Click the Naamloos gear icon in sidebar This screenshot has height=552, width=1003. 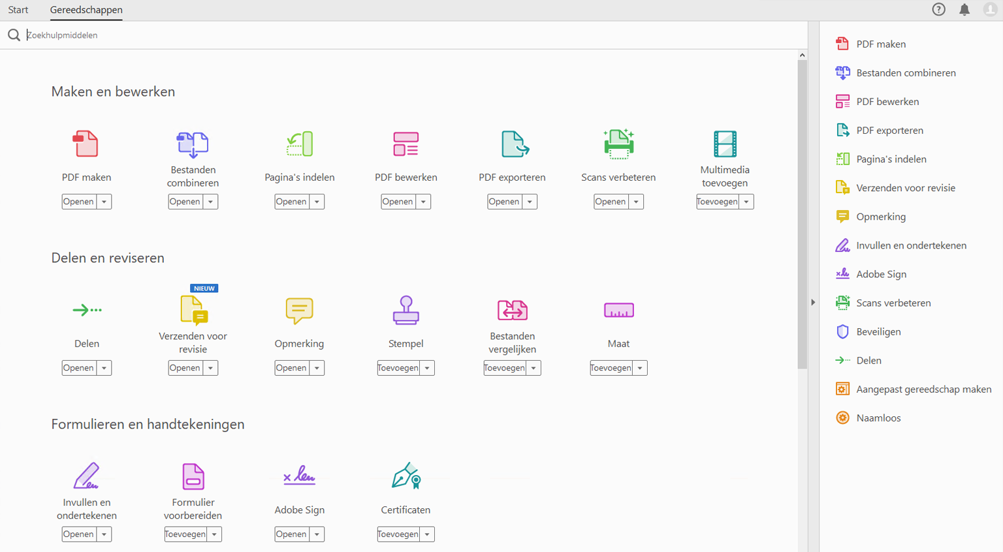842,418
